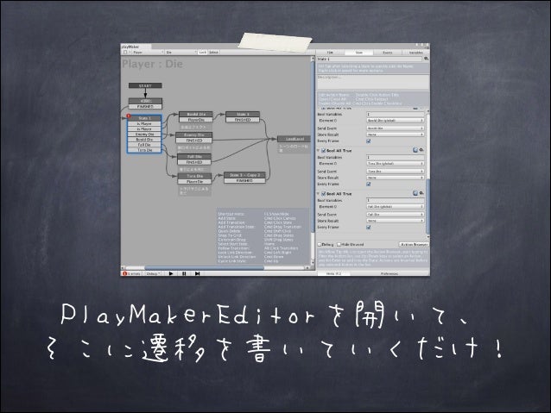Viewport: 551px width, 413px height.
Task: Click the Hints [F1] button at panel bottom
Action: click(334, 273)
